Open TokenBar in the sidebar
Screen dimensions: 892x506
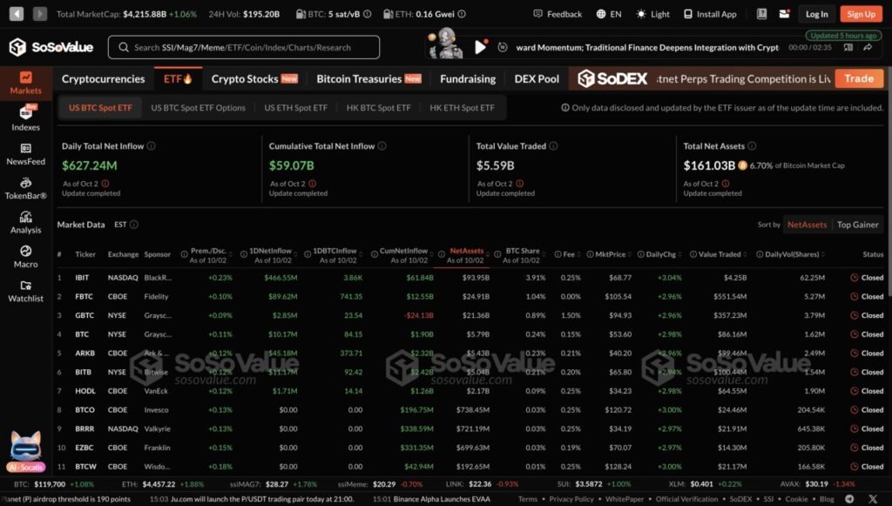coord(25,189)
